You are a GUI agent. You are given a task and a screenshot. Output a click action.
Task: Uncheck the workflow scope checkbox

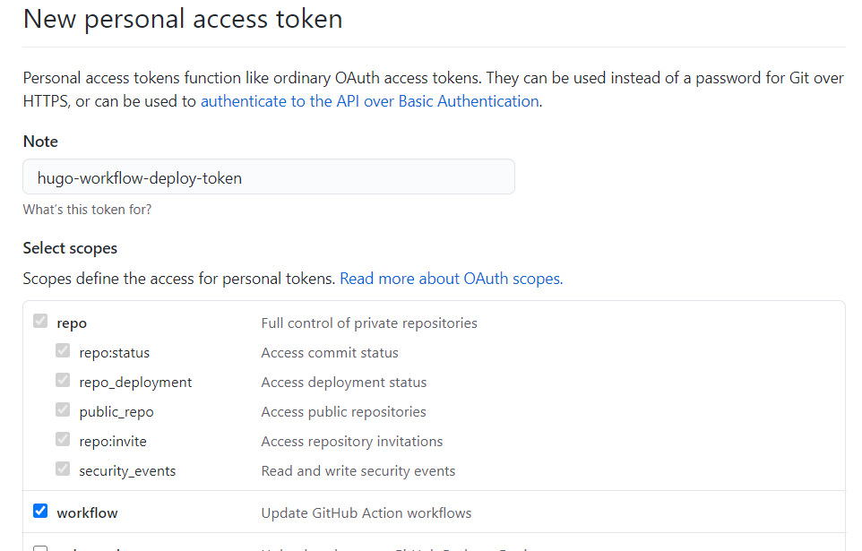40,512
